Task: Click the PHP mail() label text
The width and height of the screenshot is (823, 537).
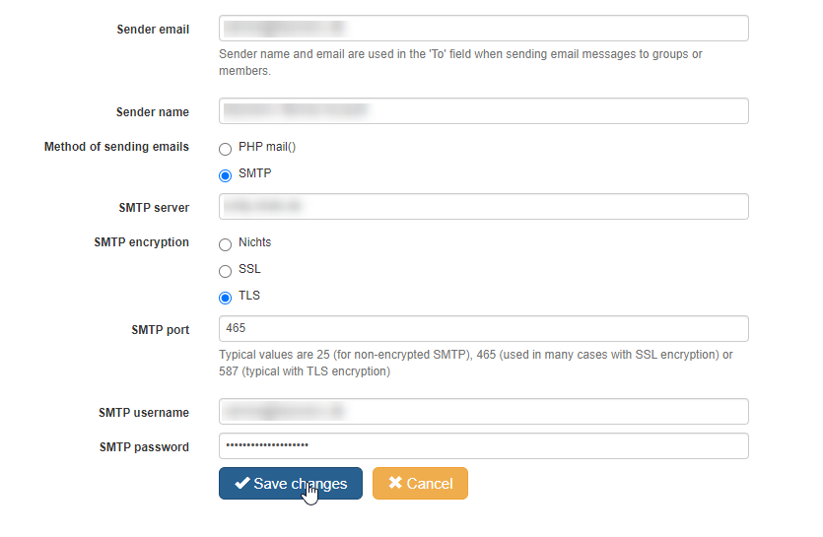Action: point(267,147)
